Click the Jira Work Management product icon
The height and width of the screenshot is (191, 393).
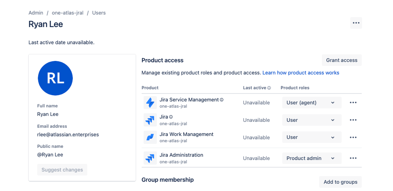[x=150, y=137]
